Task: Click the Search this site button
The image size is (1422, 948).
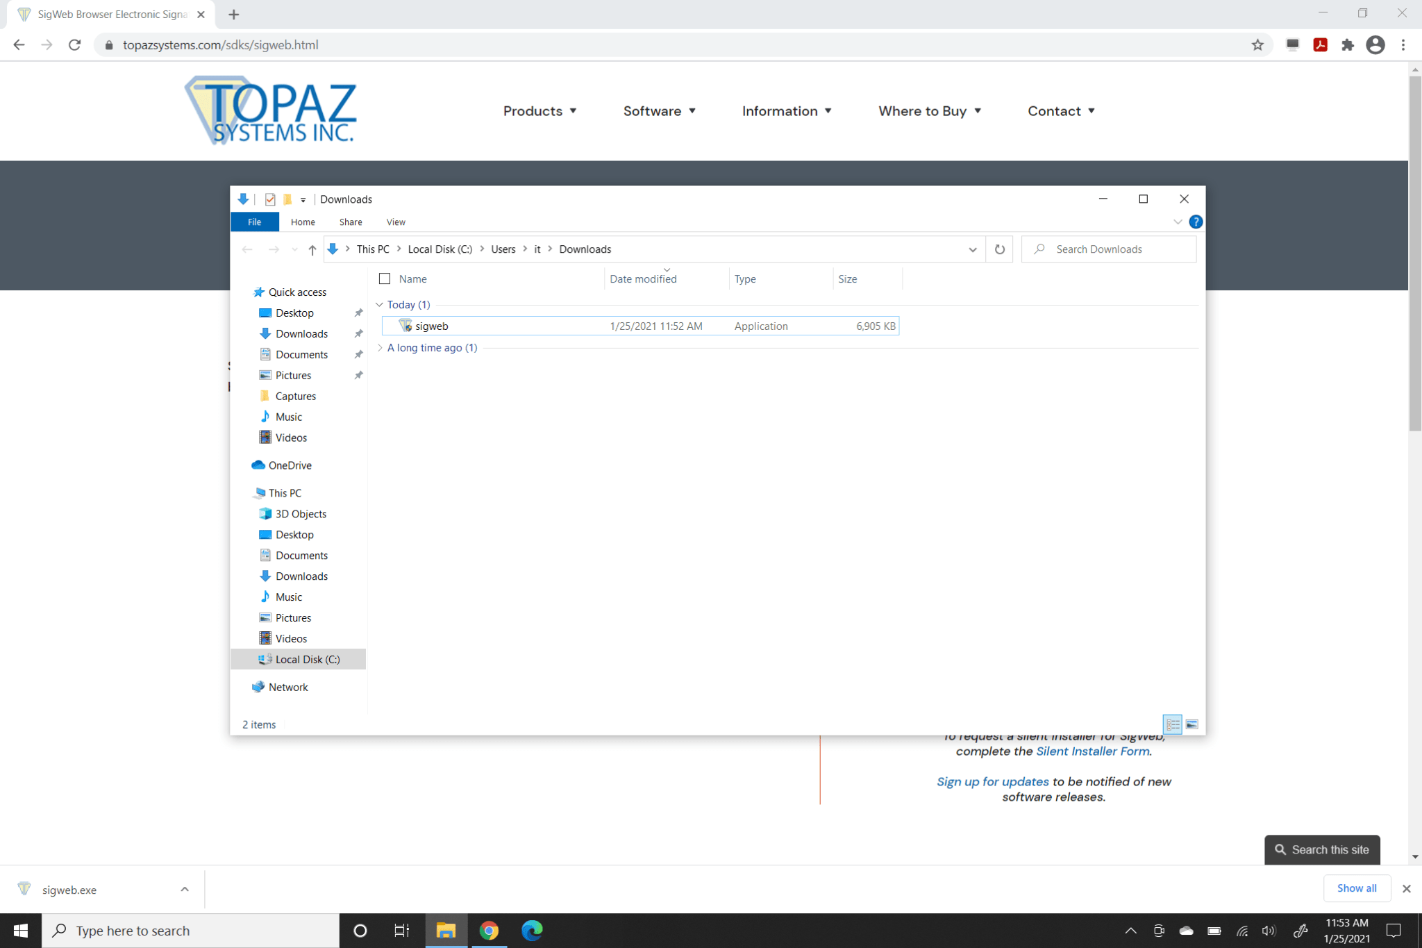Action: point(1321,849)
